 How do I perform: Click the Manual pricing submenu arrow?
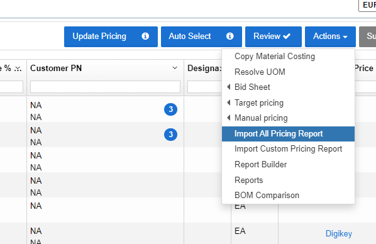[x=229, y=118]
